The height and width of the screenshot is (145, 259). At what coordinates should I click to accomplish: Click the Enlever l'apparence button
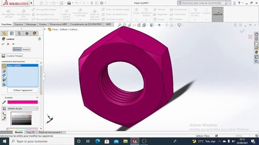23,90
